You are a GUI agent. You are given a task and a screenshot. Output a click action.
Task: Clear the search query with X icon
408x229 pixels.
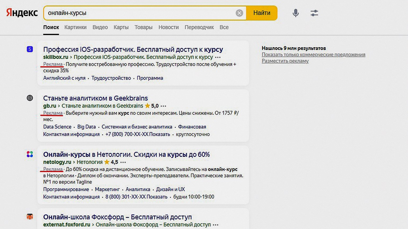[239, 13]
